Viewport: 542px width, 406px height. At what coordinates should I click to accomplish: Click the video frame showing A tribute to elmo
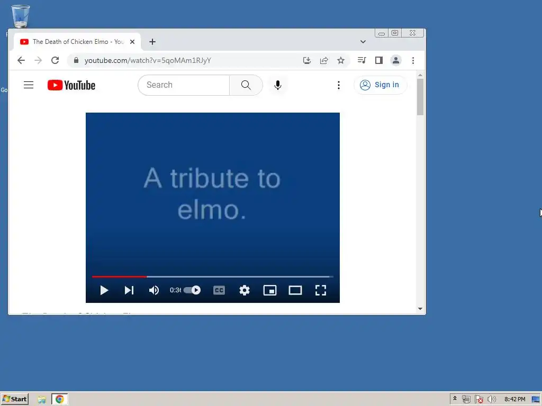click(213, 193)
